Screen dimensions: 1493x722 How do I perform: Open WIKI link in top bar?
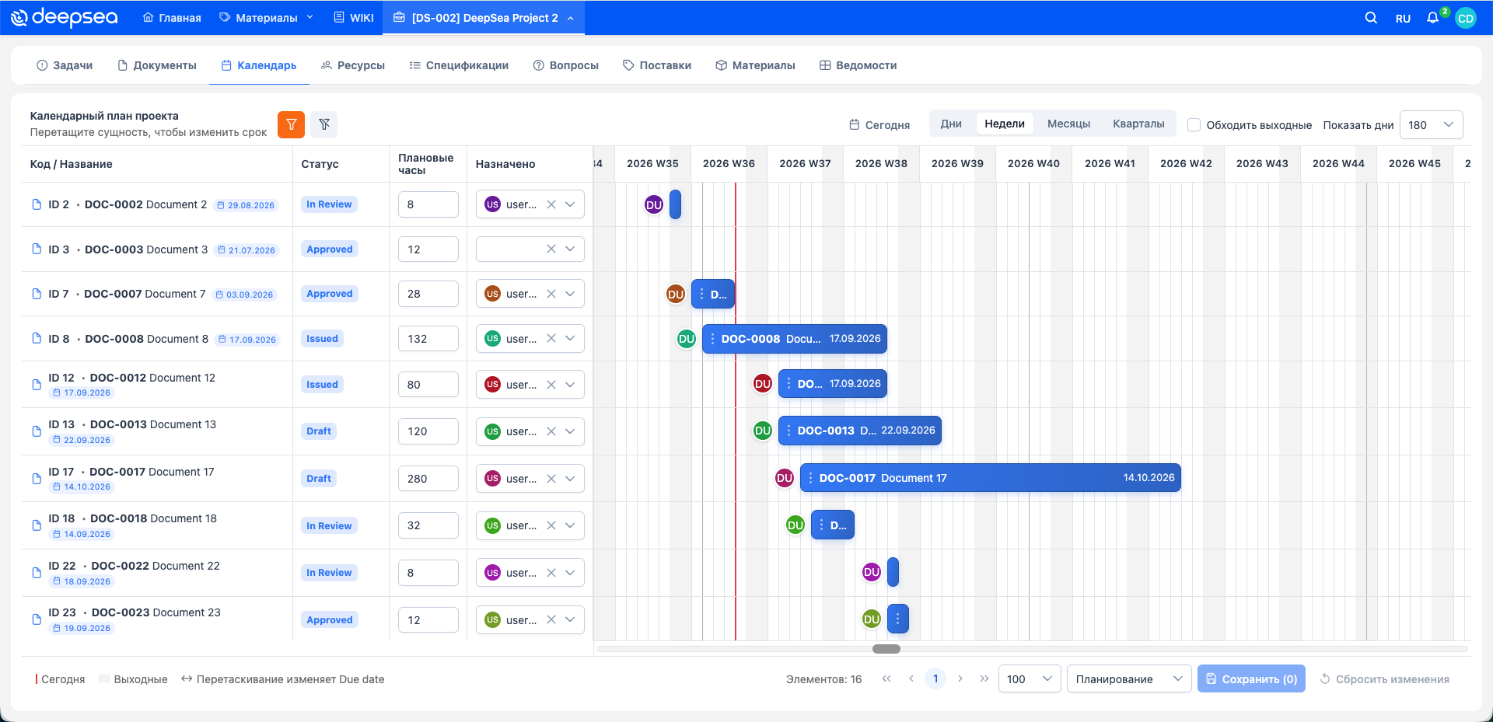click(354, 18)
